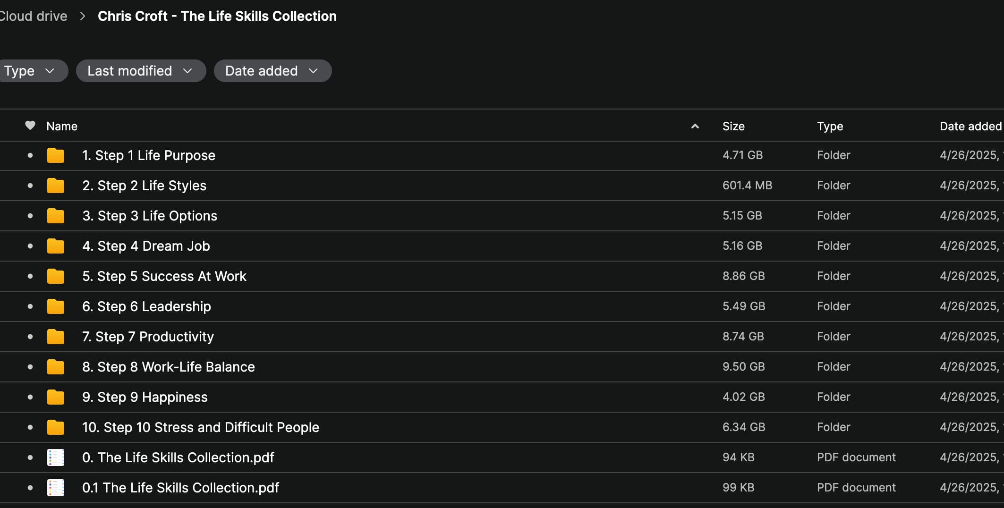Click the folder icon for Step 9 Happiness

56,397
